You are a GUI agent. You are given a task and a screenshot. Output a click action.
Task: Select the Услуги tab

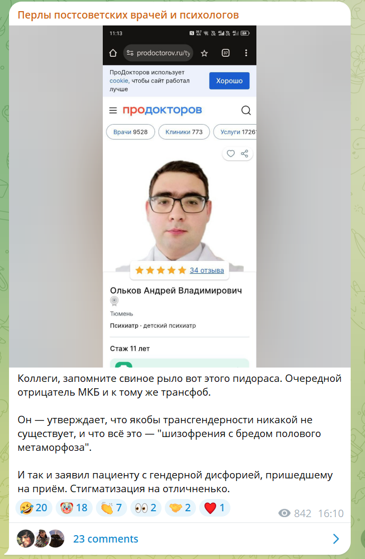(x=235, y=132)
